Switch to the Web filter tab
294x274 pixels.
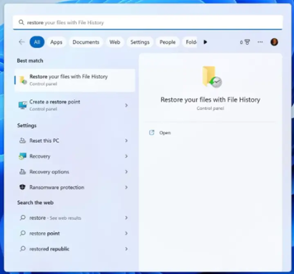[115, 42]
